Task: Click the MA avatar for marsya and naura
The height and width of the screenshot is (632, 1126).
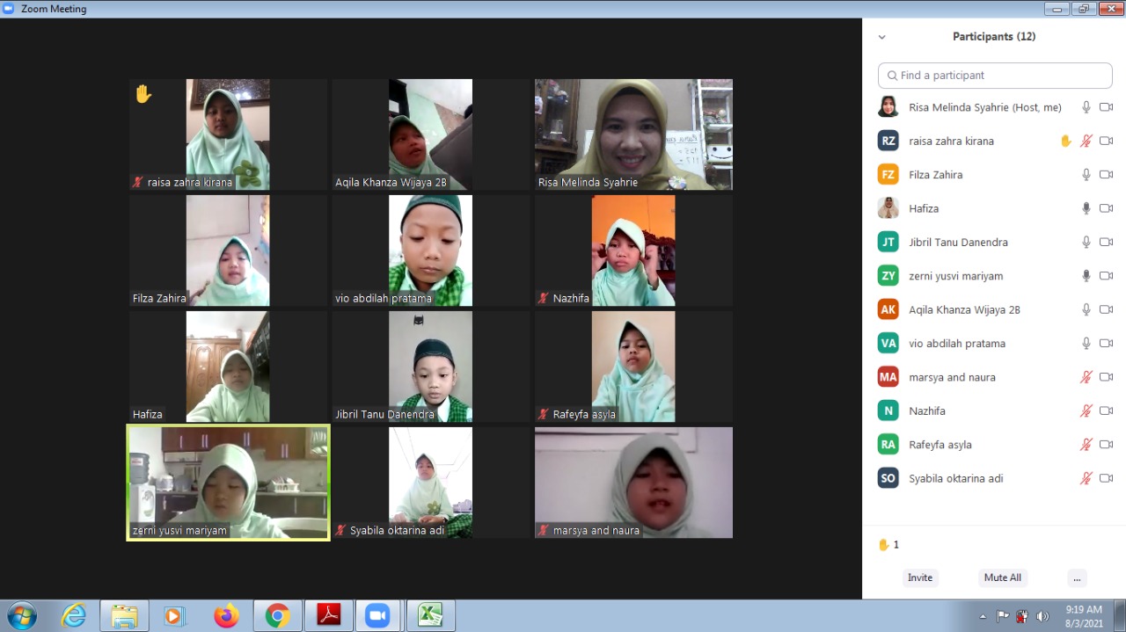Action: click(888, 377)
